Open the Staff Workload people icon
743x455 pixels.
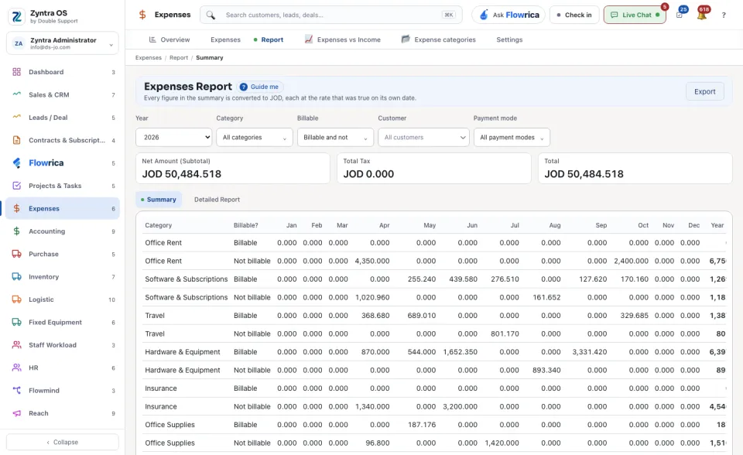(x=16, y=345)
